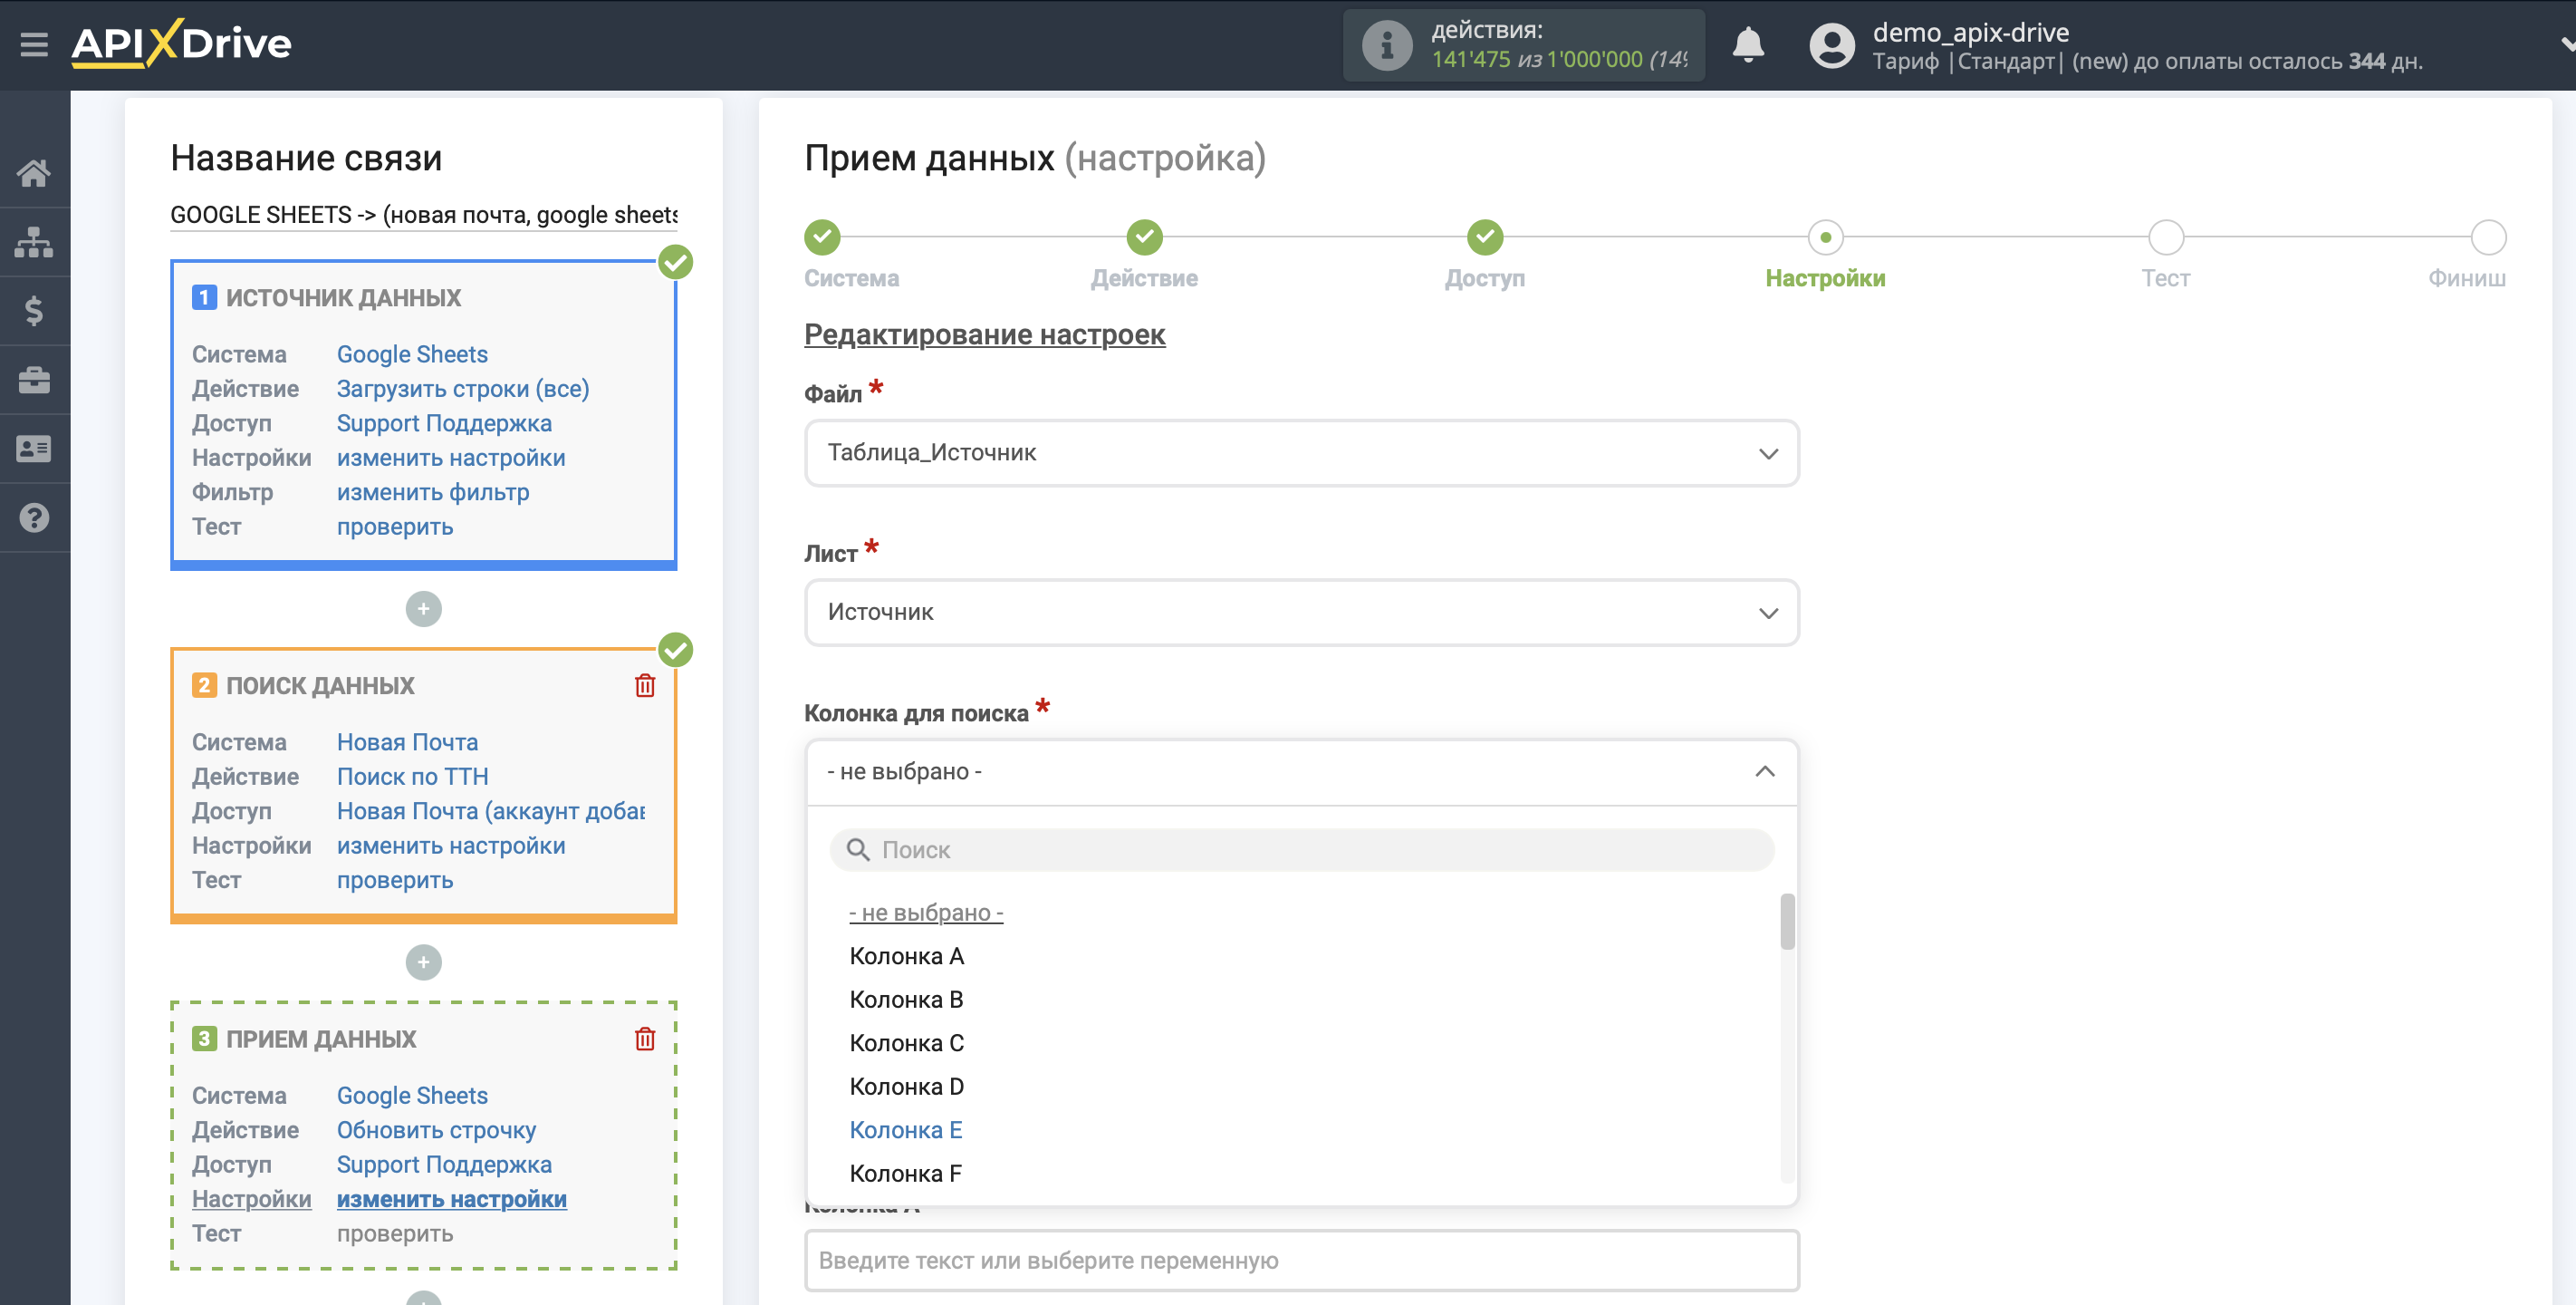Image resolution: width=2576 pixels, height=1305 pixels.
Task: Delete the ПОИСК ДАННЫХ block
Action: pos(645,685)
